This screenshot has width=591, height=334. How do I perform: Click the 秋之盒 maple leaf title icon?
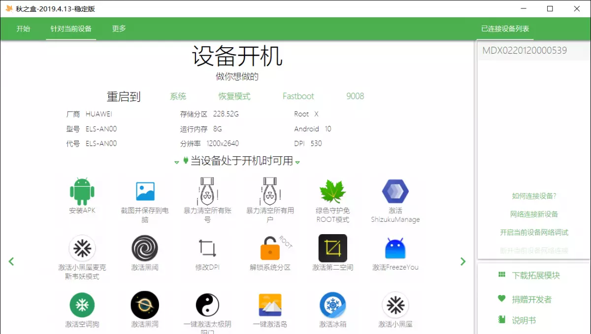8,8
